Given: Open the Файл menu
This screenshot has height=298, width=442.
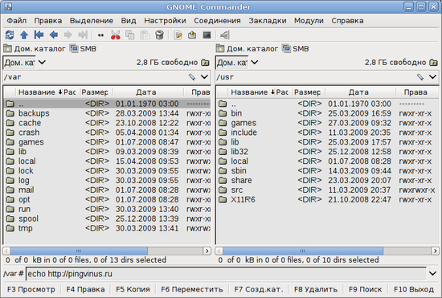Looking at the screenshot, I should tap(17, 21).
